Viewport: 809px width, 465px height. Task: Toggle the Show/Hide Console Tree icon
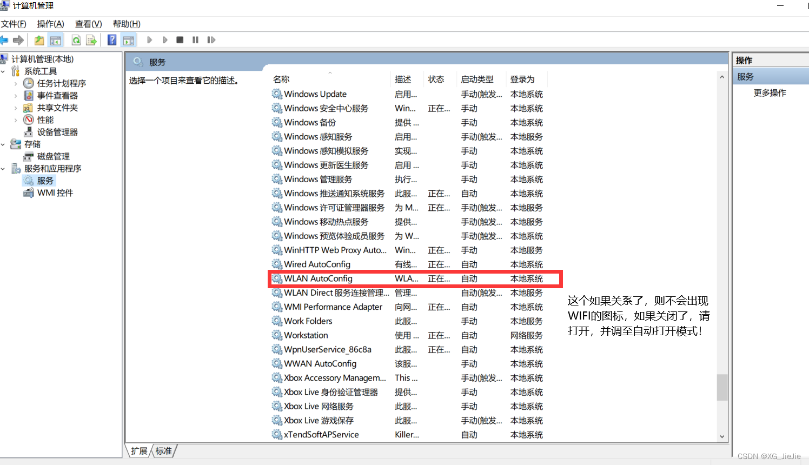56,40
